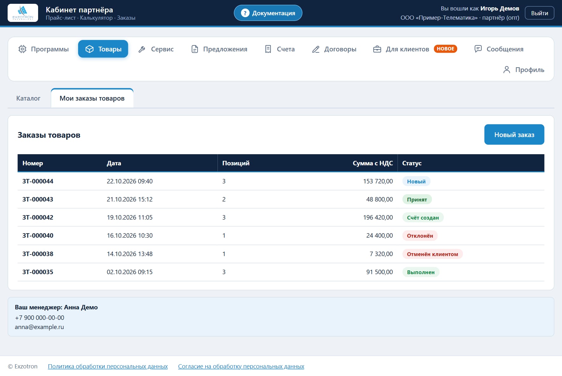Click the Документация question mark icon
Image resolution: width=562 pixels, height=376 pixels.
(x=245, y=13)
